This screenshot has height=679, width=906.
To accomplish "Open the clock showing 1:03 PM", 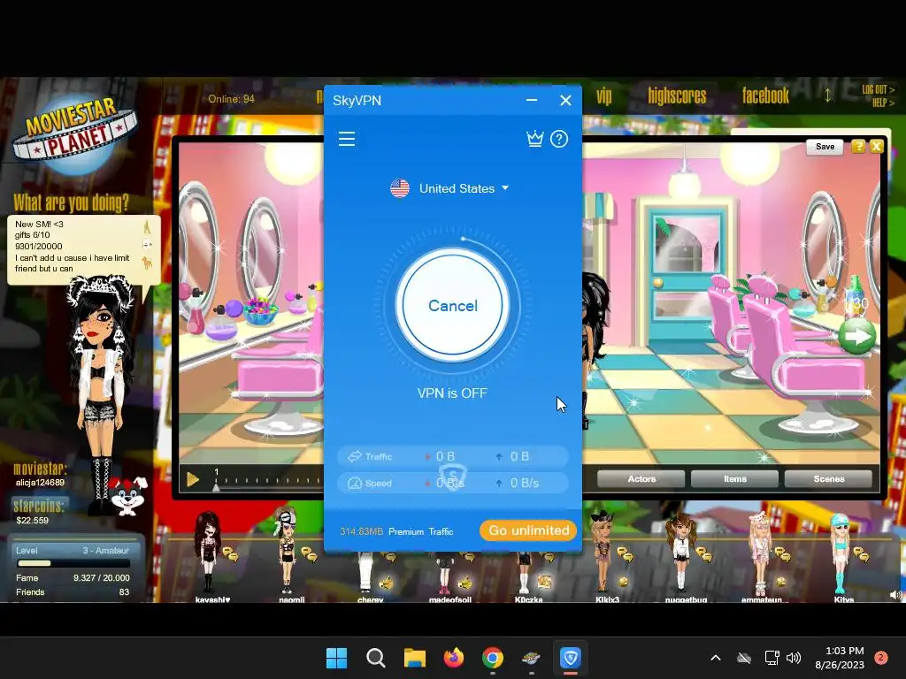I will click(x=840, y=658).
